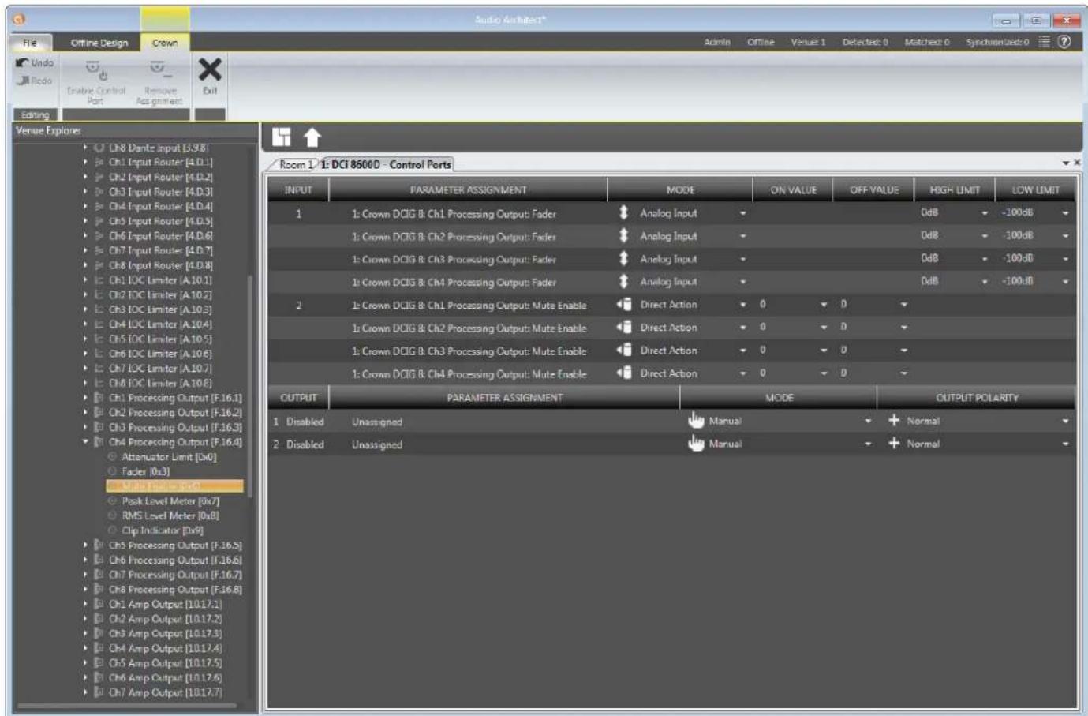Image resolution: width=1088 pixels, height=716 pixels.
Task: Select Ch8 Dante Input tree item
Action: (159, 148)
